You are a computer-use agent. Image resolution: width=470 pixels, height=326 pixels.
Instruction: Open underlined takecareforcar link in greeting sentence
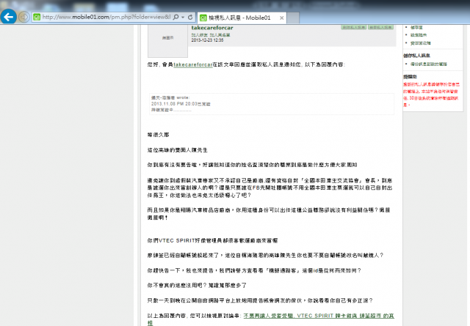192,64
